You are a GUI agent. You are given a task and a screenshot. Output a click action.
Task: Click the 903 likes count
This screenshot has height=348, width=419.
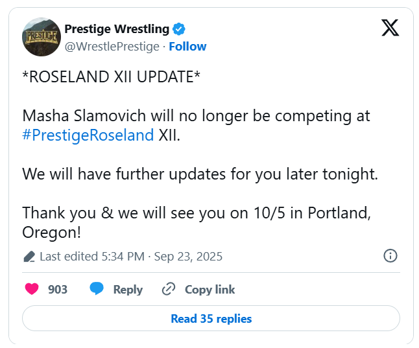(58, 290)
